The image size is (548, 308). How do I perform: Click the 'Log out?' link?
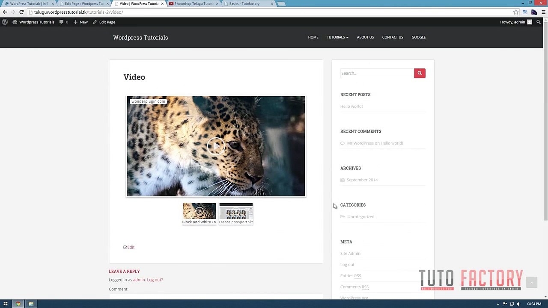pyautogui.click(x=155, y=280)
